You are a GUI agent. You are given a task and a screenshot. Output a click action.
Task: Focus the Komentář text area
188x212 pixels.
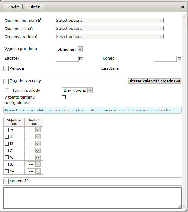(x=92, y=198)
